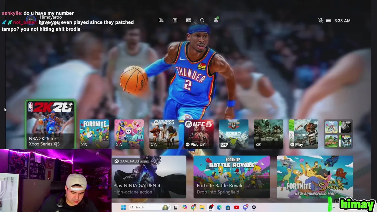Open the OBS Studio taskbar icon
The height and width of the screenshot is (212, 377).
[211, 207]
